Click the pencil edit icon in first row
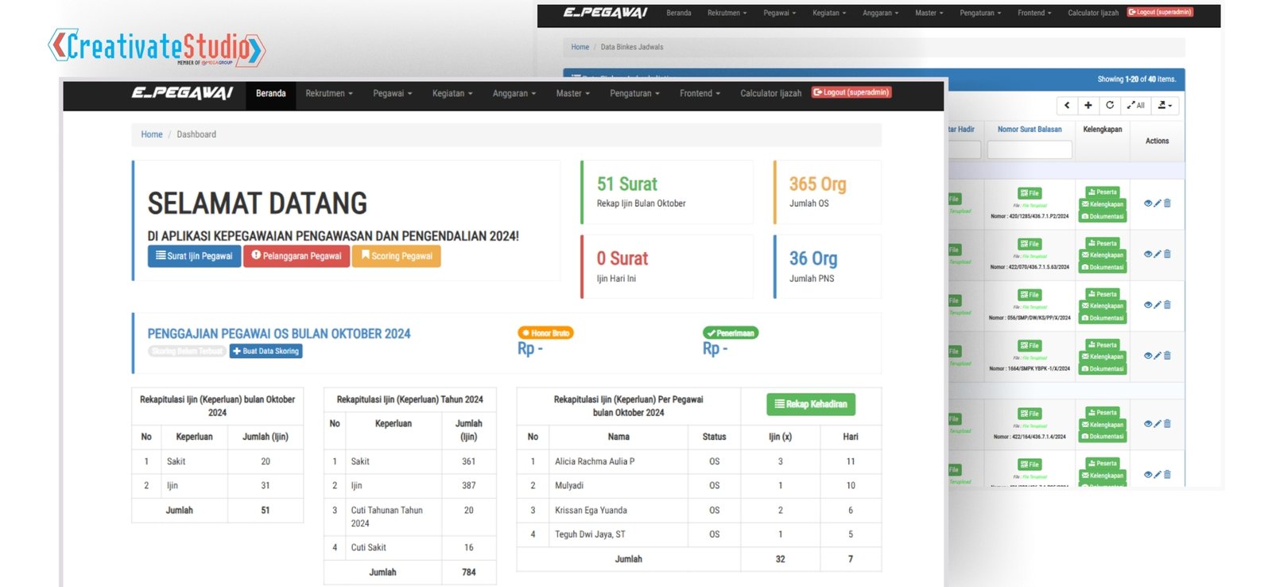The width and height of the screenshot is (1272, 587). 1158,204
